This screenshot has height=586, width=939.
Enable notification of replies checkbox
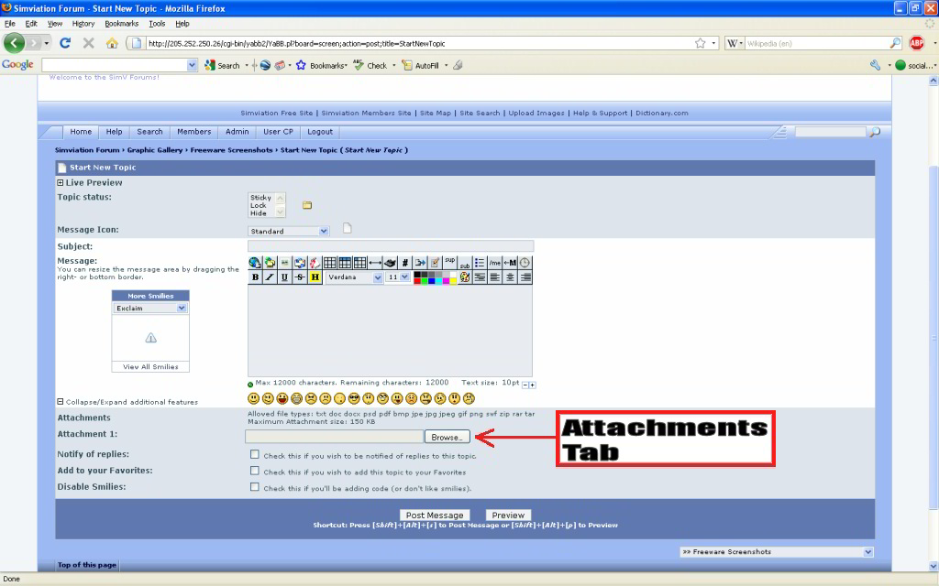coord(255,454)
